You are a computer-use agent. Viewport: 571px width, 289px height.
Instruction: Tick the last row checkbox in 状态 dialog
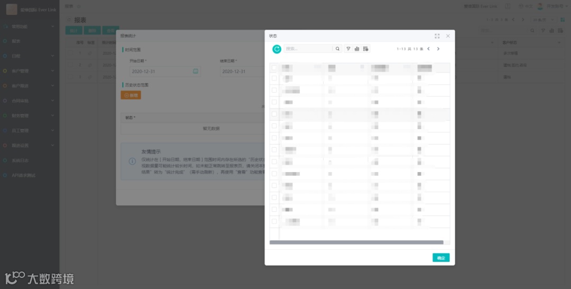coord(274,221)
